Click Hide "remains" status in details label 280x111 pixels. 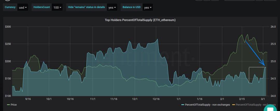coord(86,7)
